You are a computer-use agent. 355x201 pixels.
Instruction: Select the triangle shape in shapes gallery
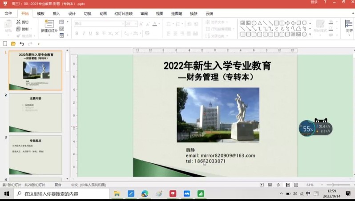pos(259,23)
